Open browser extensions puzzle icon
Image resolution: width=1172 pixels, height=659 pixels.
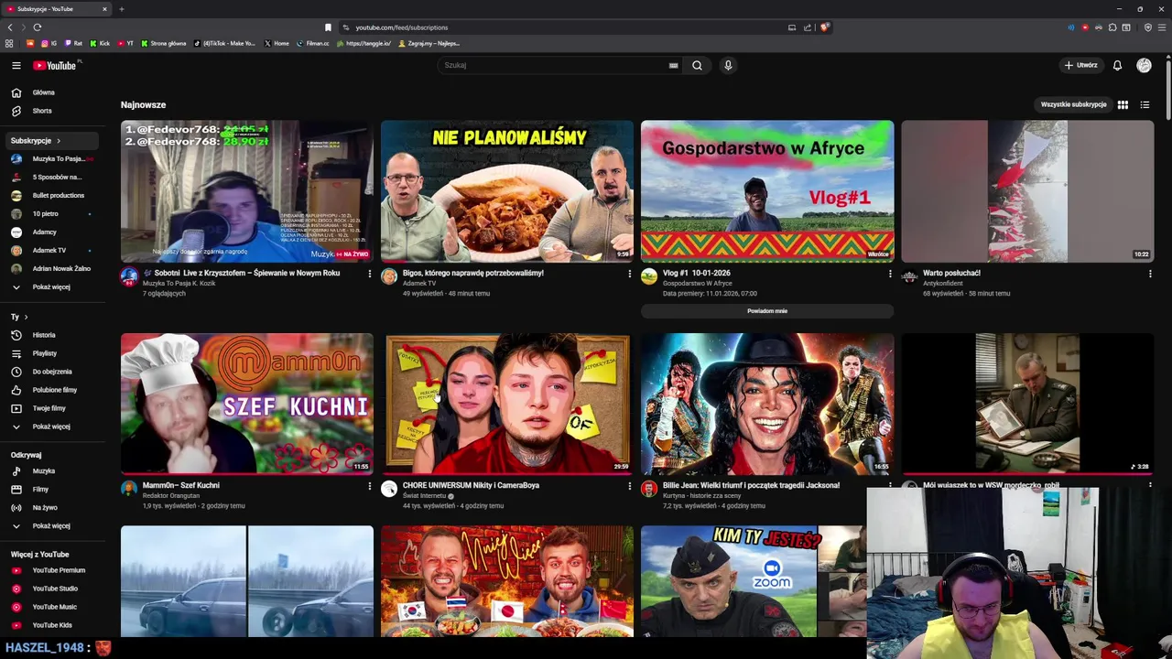(1112, 27)
